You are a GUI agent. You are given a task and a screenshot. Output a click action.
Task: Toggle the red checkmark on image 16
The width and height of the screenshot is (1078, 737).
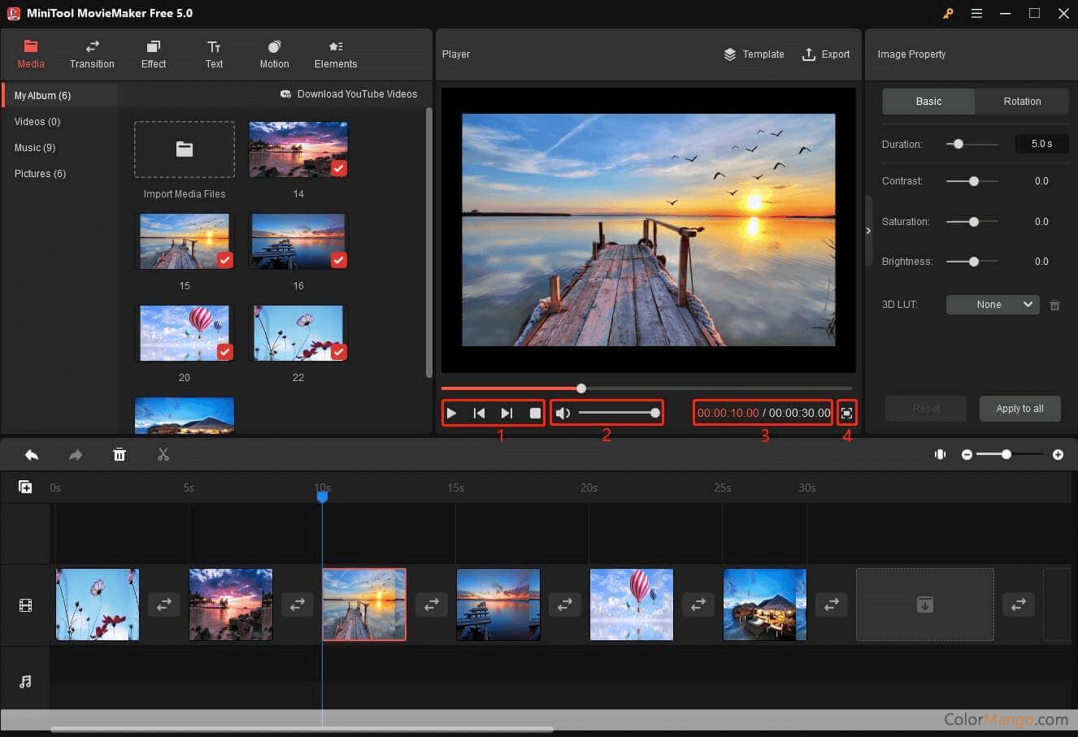(338, 260)
